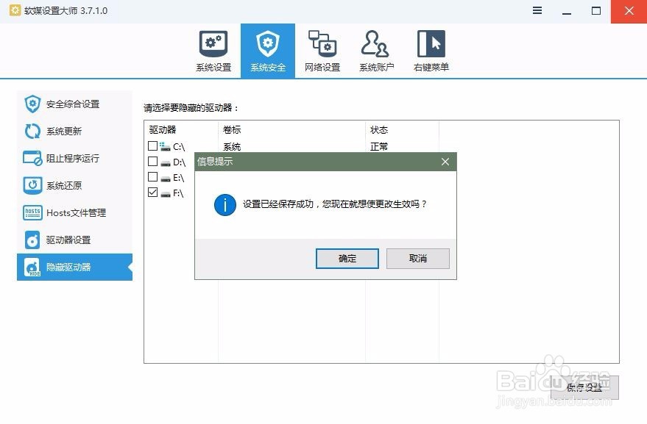Switch to the 系统账户 tab
Image resolution: width=647 pixels, height=424 pixels.
pyautogui.click(x=376, y=51)
